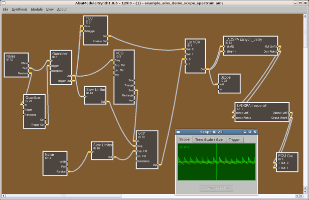Click Noise ID 19 Random output port
The height and width of the screenshot is (200, 309).
[68, 171]
